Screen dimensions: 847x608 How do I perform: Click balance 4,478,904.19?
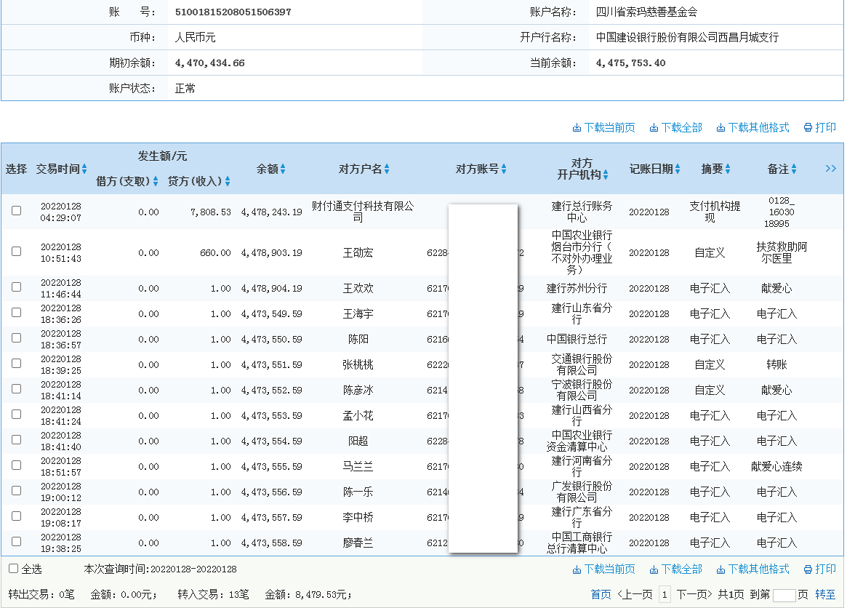pyautogui.click(x=272, y=288)
